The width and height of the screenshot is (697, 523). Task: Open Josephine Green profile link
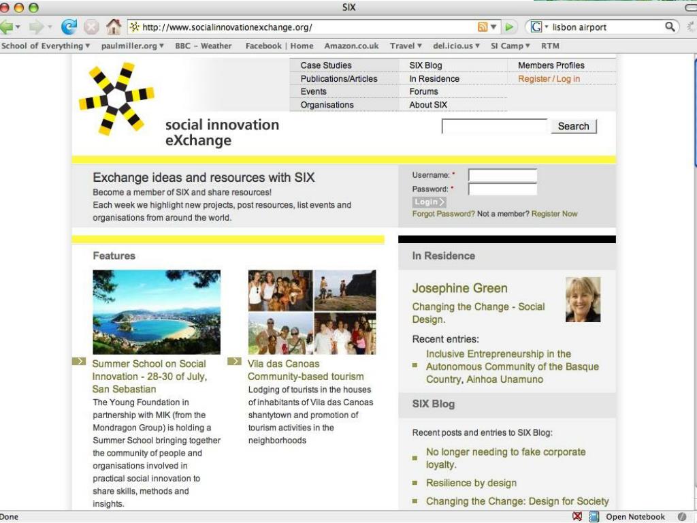tap(459, 288)
